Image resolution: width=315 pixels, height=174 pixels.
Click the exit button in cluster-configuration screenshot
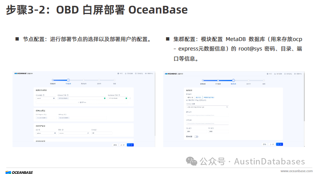pos(264,144)
